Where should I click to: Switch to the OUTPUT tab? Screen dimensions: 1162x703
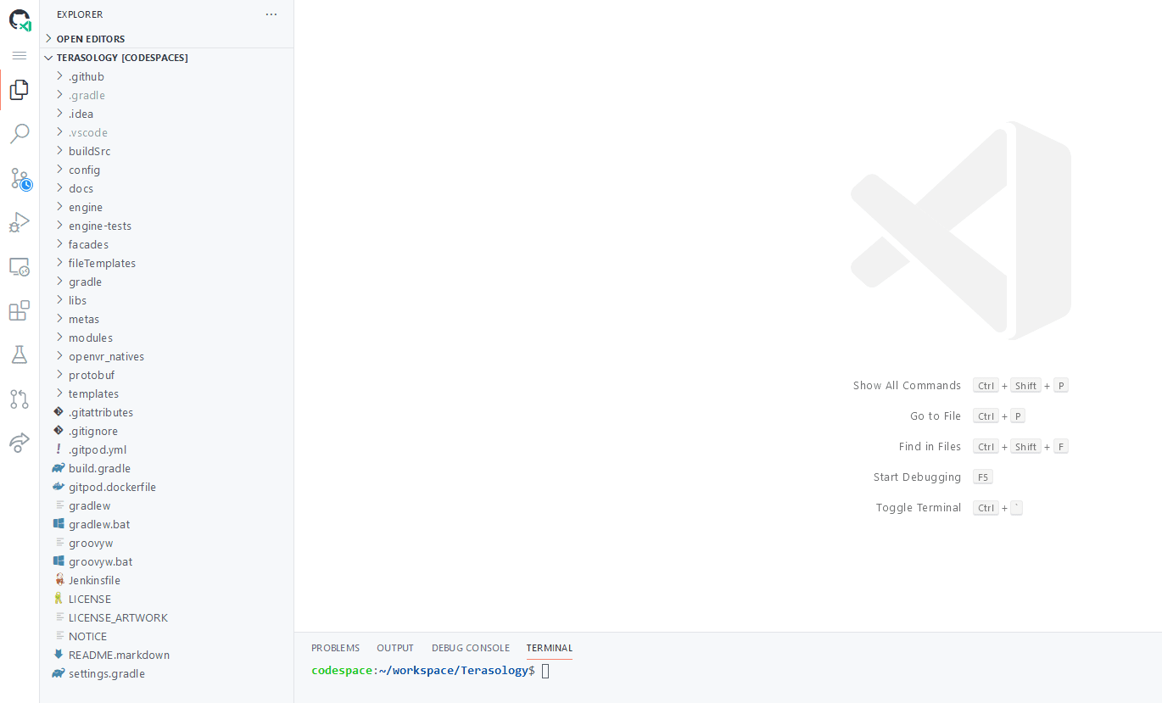(394, 647)
